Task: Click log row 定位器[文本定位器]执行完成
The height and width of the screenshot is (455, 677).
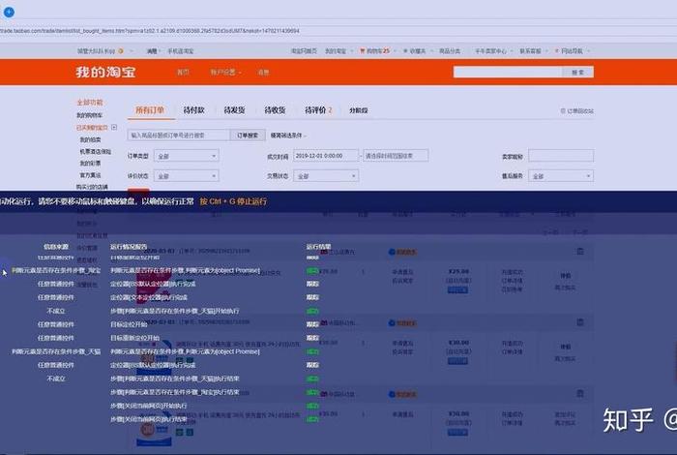Action: pos(149,297)
